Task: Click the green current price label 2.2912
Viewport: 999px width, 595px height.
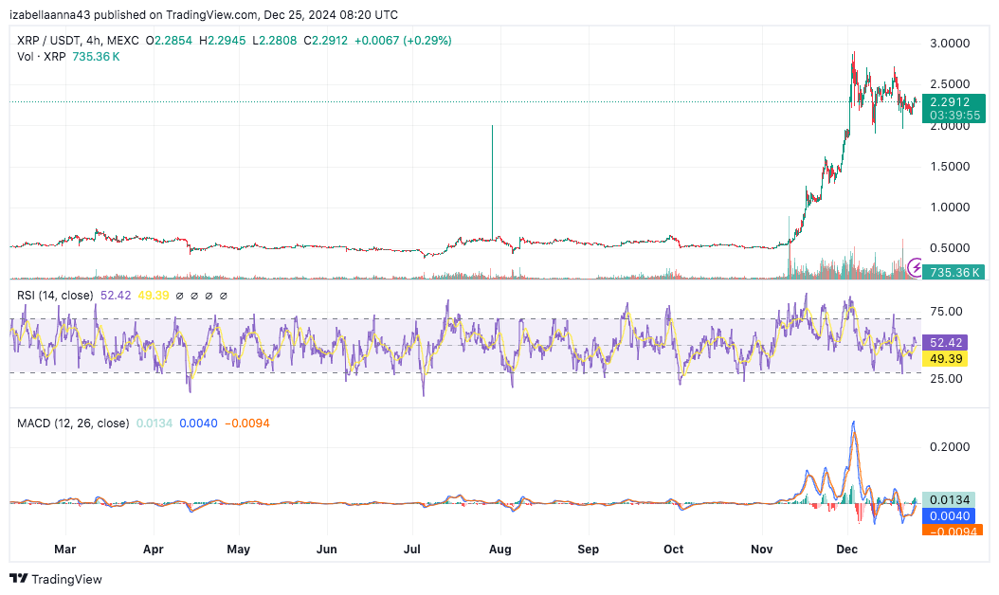Action: tap(949, 101)
